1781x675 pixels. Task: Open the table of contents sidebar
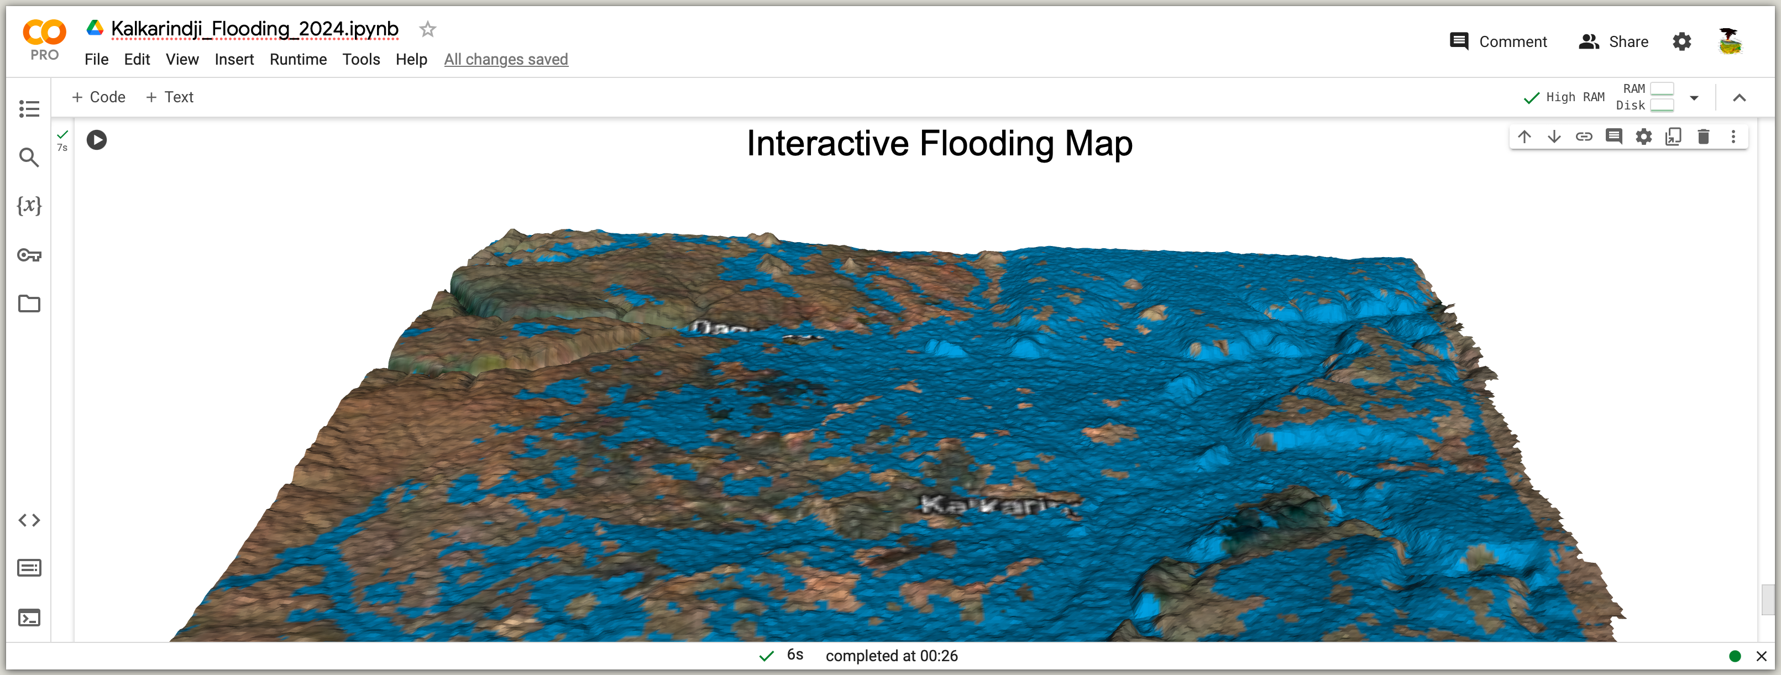(29, 108)
